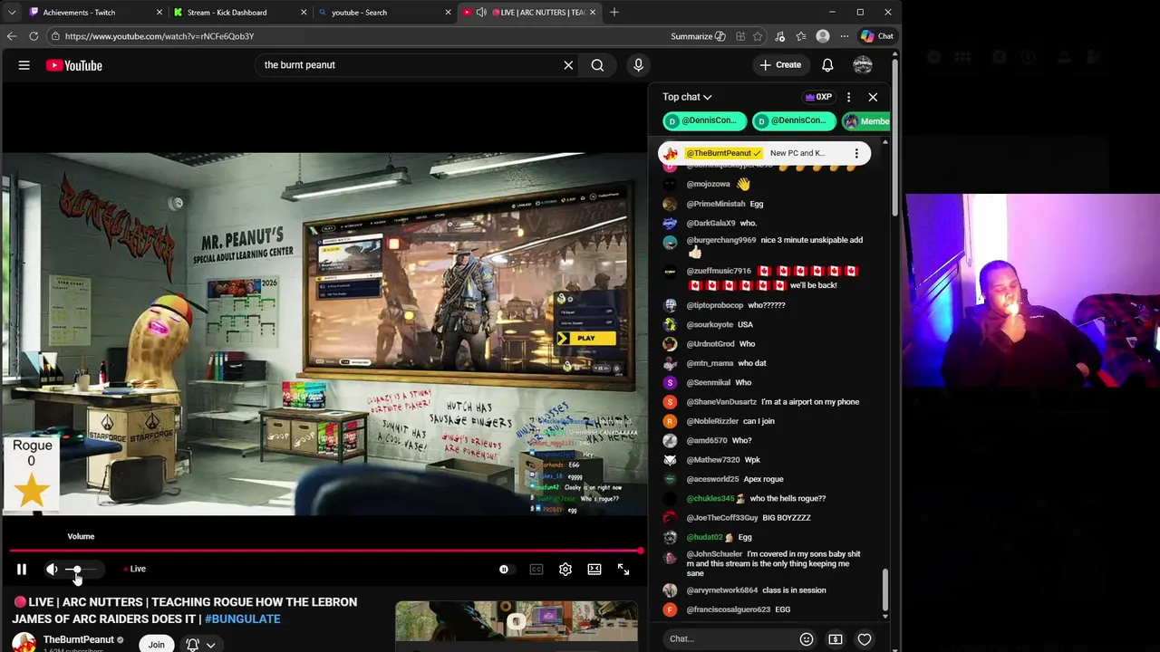Go back in the browser

click(x=12, y=36)
